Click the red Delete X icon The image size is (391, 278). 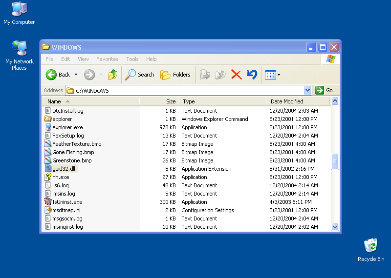coord(237,75)
